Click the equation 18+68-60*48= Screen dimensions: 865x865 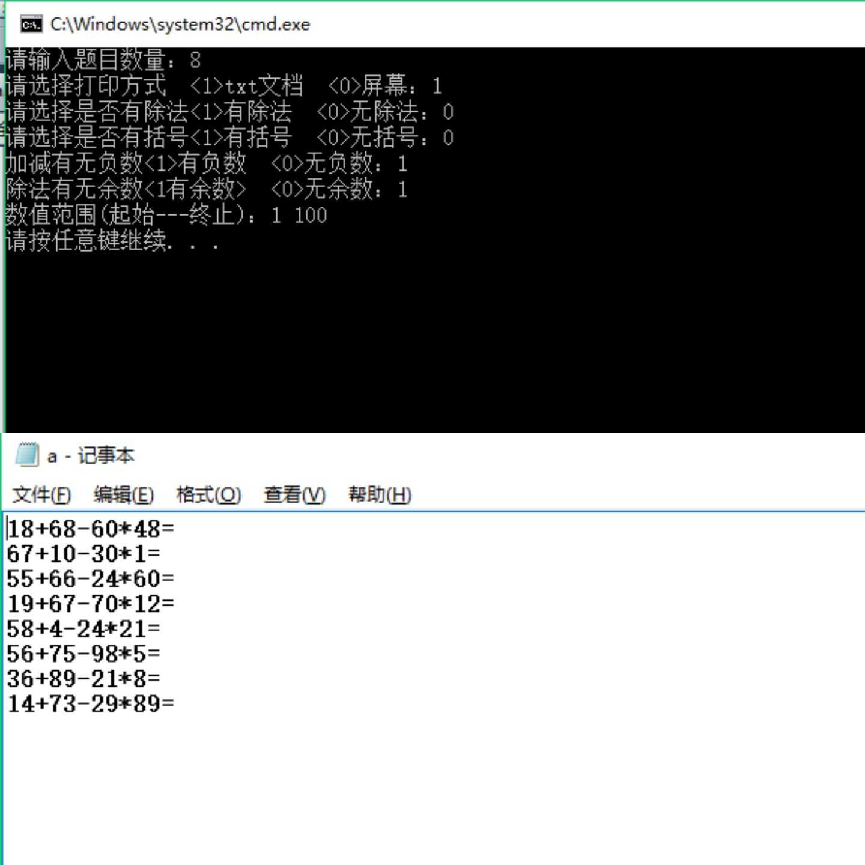(x=91, y=529)
